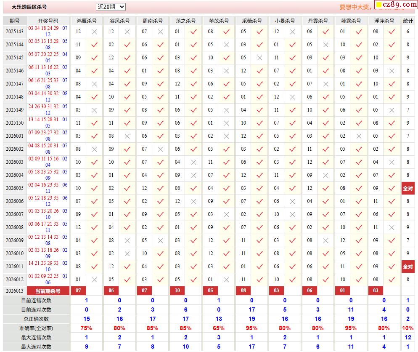Click the 目前连对次数 row label
This screenshot has height=352, width=418.
(x=36, y=310)
